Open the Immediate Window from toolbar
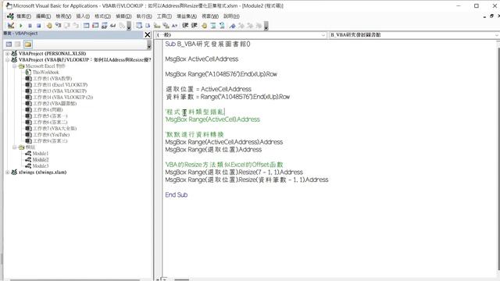500x281 pixels. 95,26
